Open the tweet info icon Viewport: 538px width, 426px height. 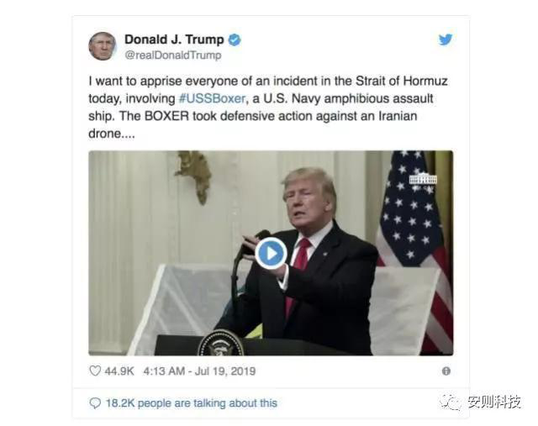pyautogui.click(x=446, y=371)
